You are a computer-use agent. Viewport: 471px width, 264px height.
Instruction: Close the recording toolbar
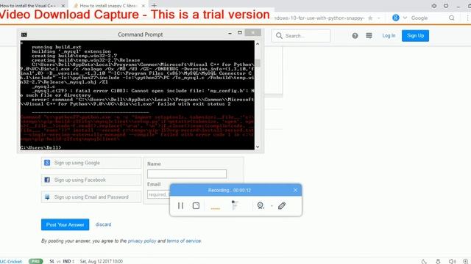(295, 190)
